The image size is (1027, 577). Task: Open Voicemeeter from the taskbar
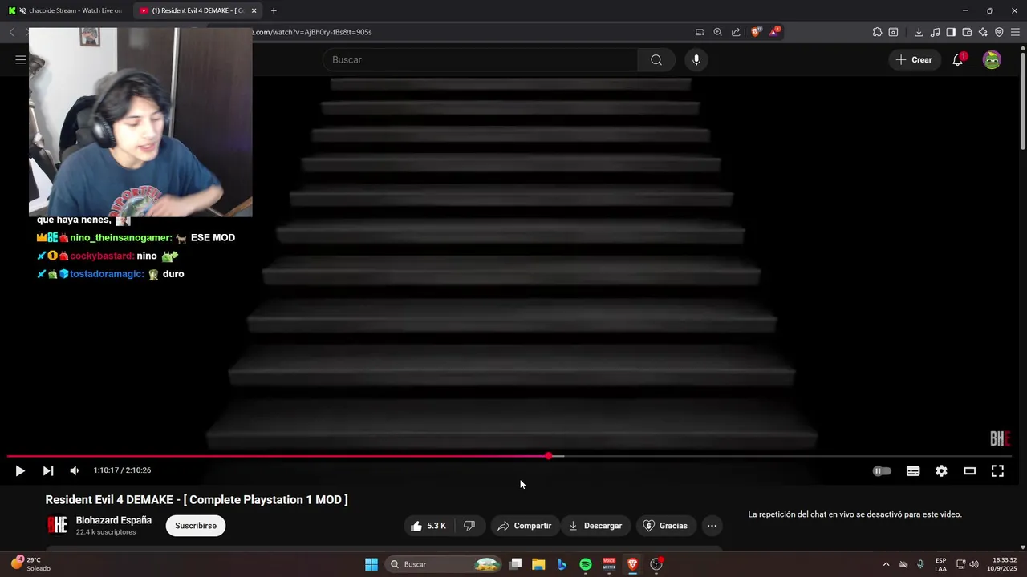tap(609, 564)
